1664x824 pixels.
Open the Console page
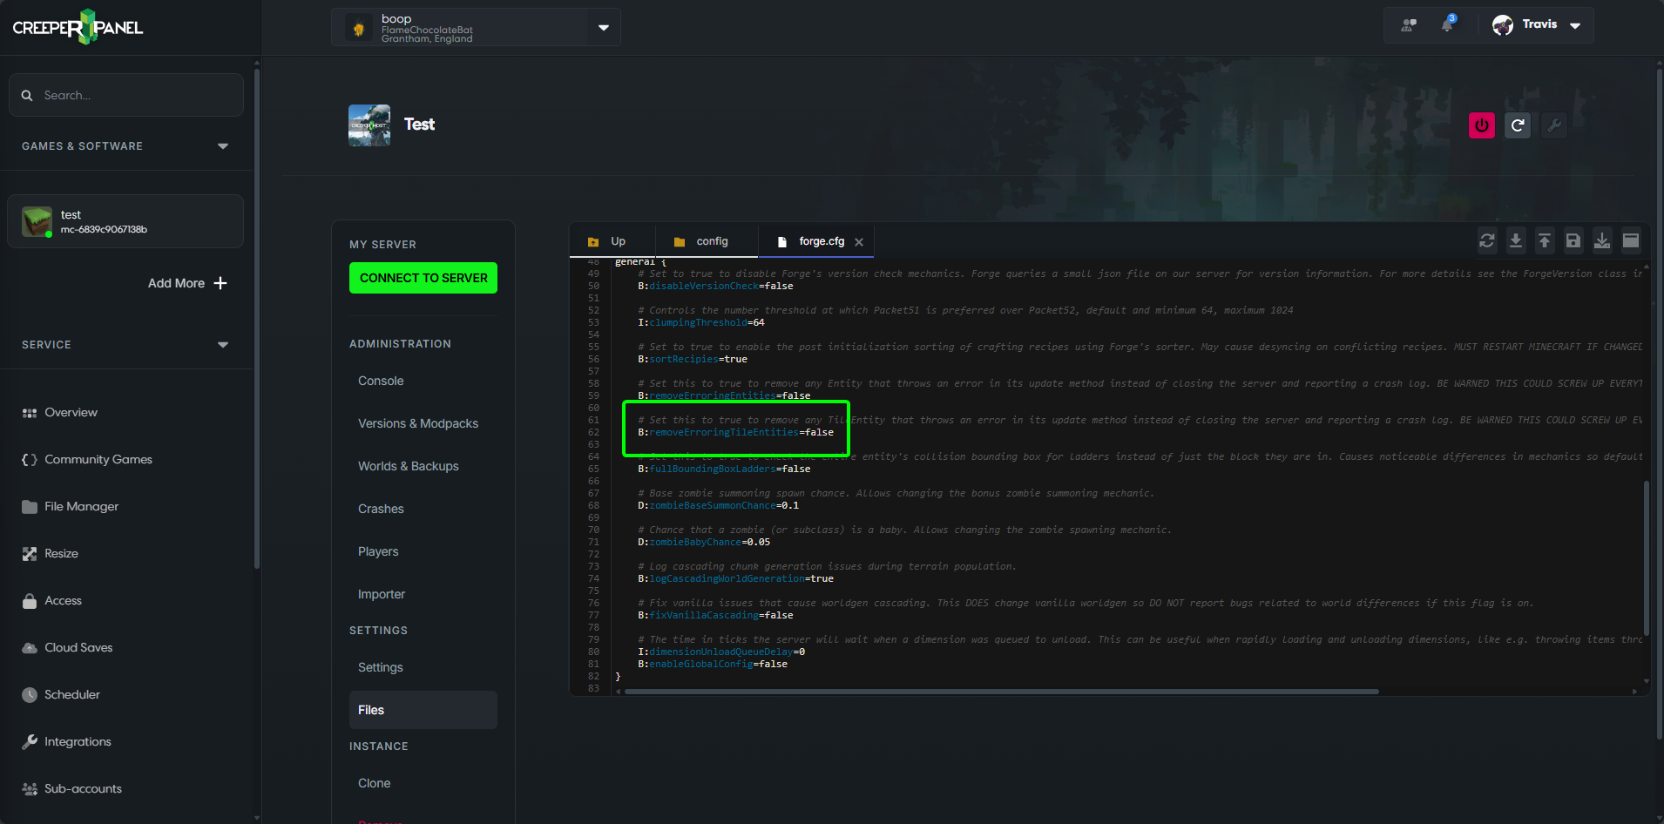tap(381, 381)
